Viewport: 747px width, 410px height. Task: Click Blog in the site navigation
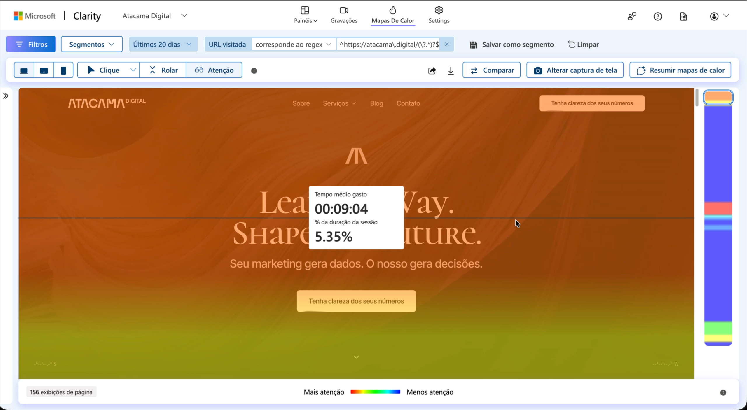click(x=377, y=103)
